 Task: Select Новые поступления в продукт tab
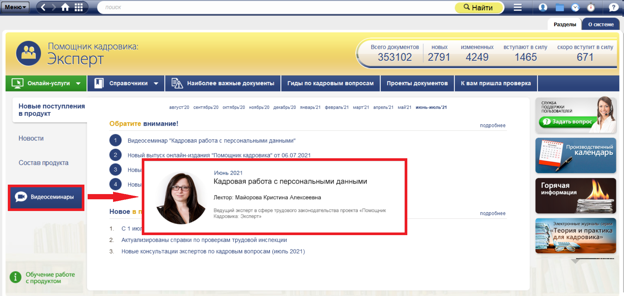pyautogui.click(x=50, y=110)
